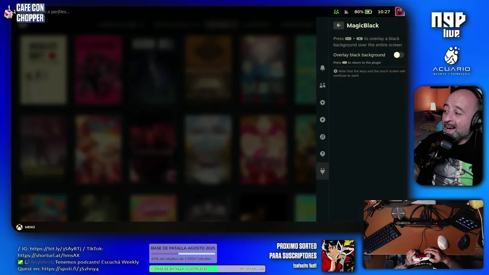Click the green 'Pase de Batalla Agosto 2025' goal bar
This screenshot has width=489, height=275.
(x=207, y=269)
